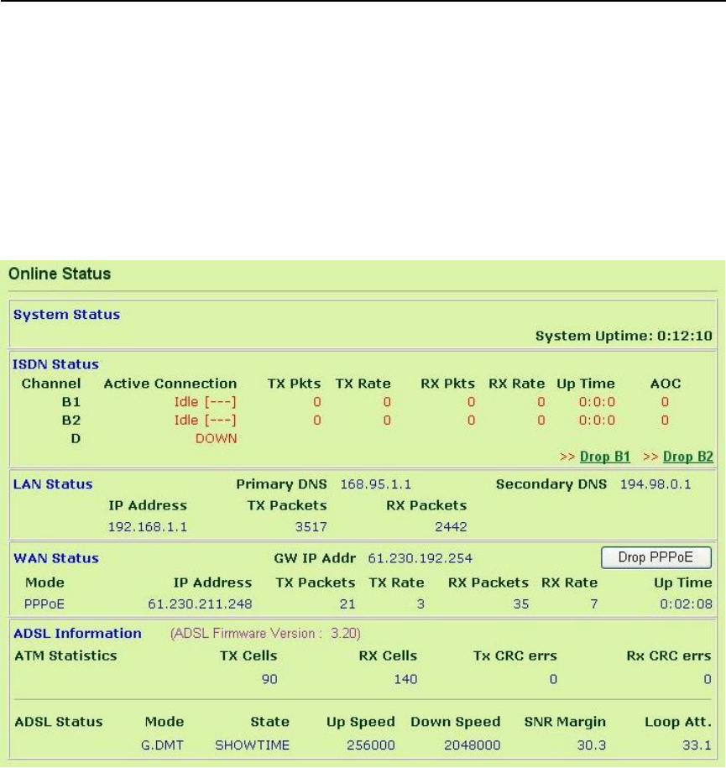Click the Active Connection column header
This screenshot has height=768, width=726.
click(170, 384)
